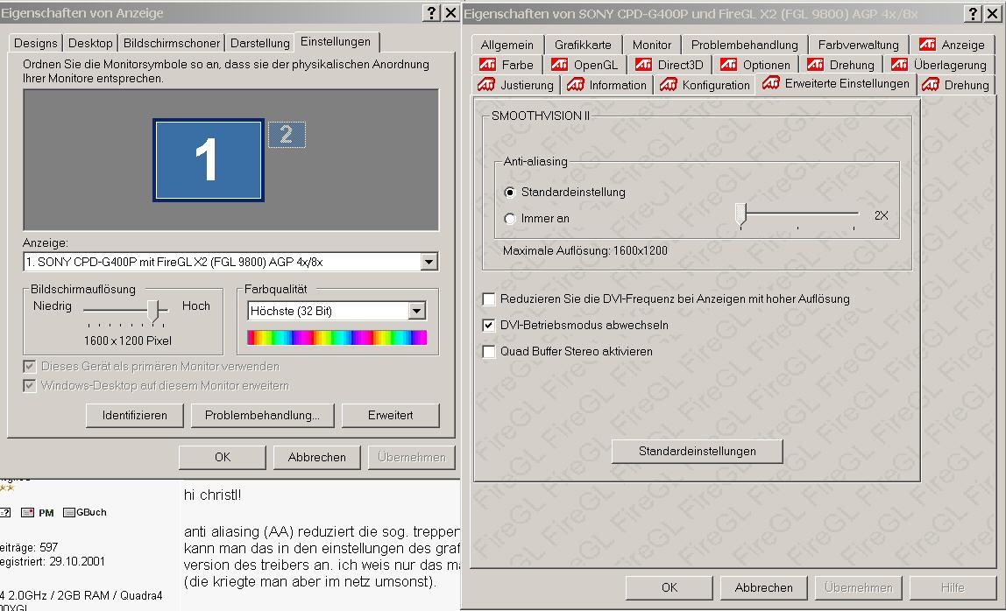Open the Problembehandlung tab in SONY dialog
Viewport: 1006px width, 611px height.
tap(744, 45)
